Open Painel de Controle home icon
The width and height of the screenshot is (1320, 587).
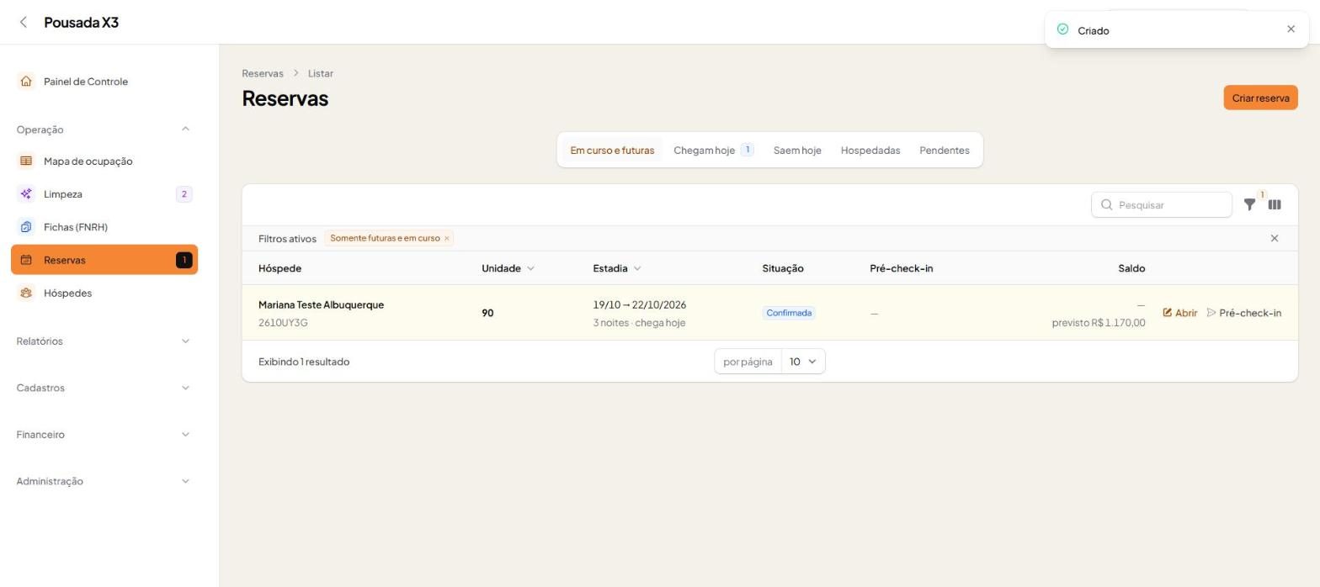[26, 82]
